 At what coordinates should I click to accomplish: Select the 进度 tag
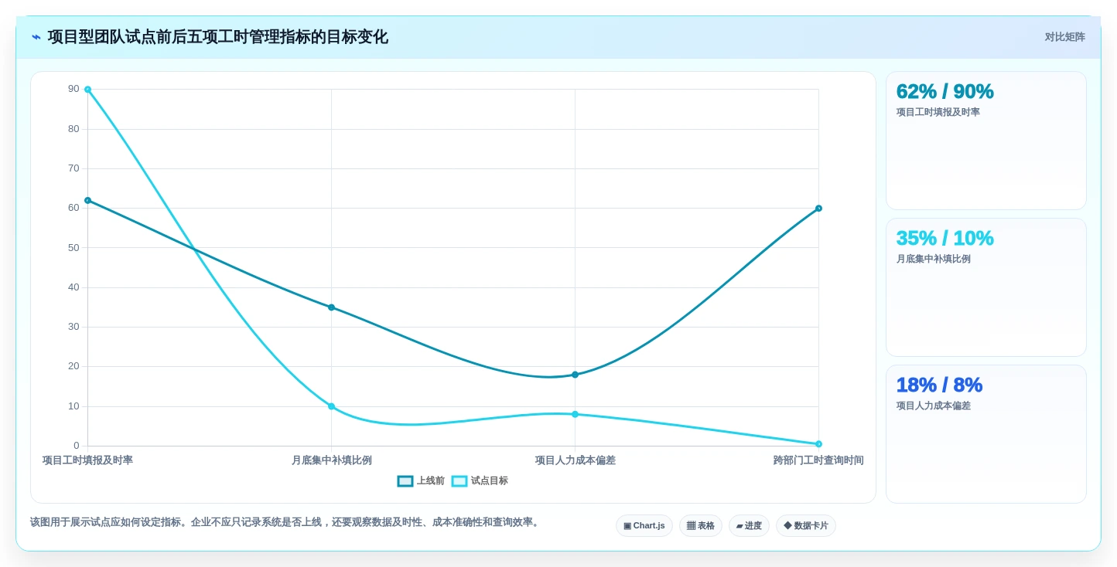749,525
